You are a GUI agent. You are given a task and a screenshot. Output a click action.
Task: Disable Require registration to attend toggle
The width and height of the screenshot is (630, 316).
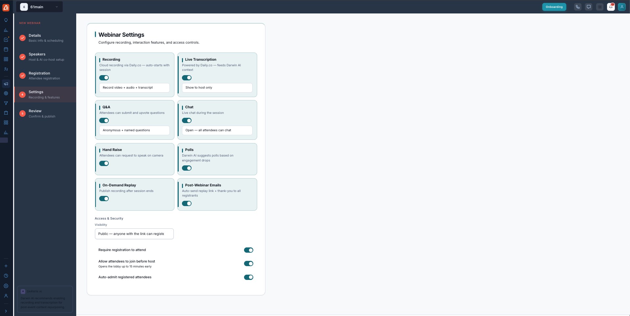tap(249, 250)
